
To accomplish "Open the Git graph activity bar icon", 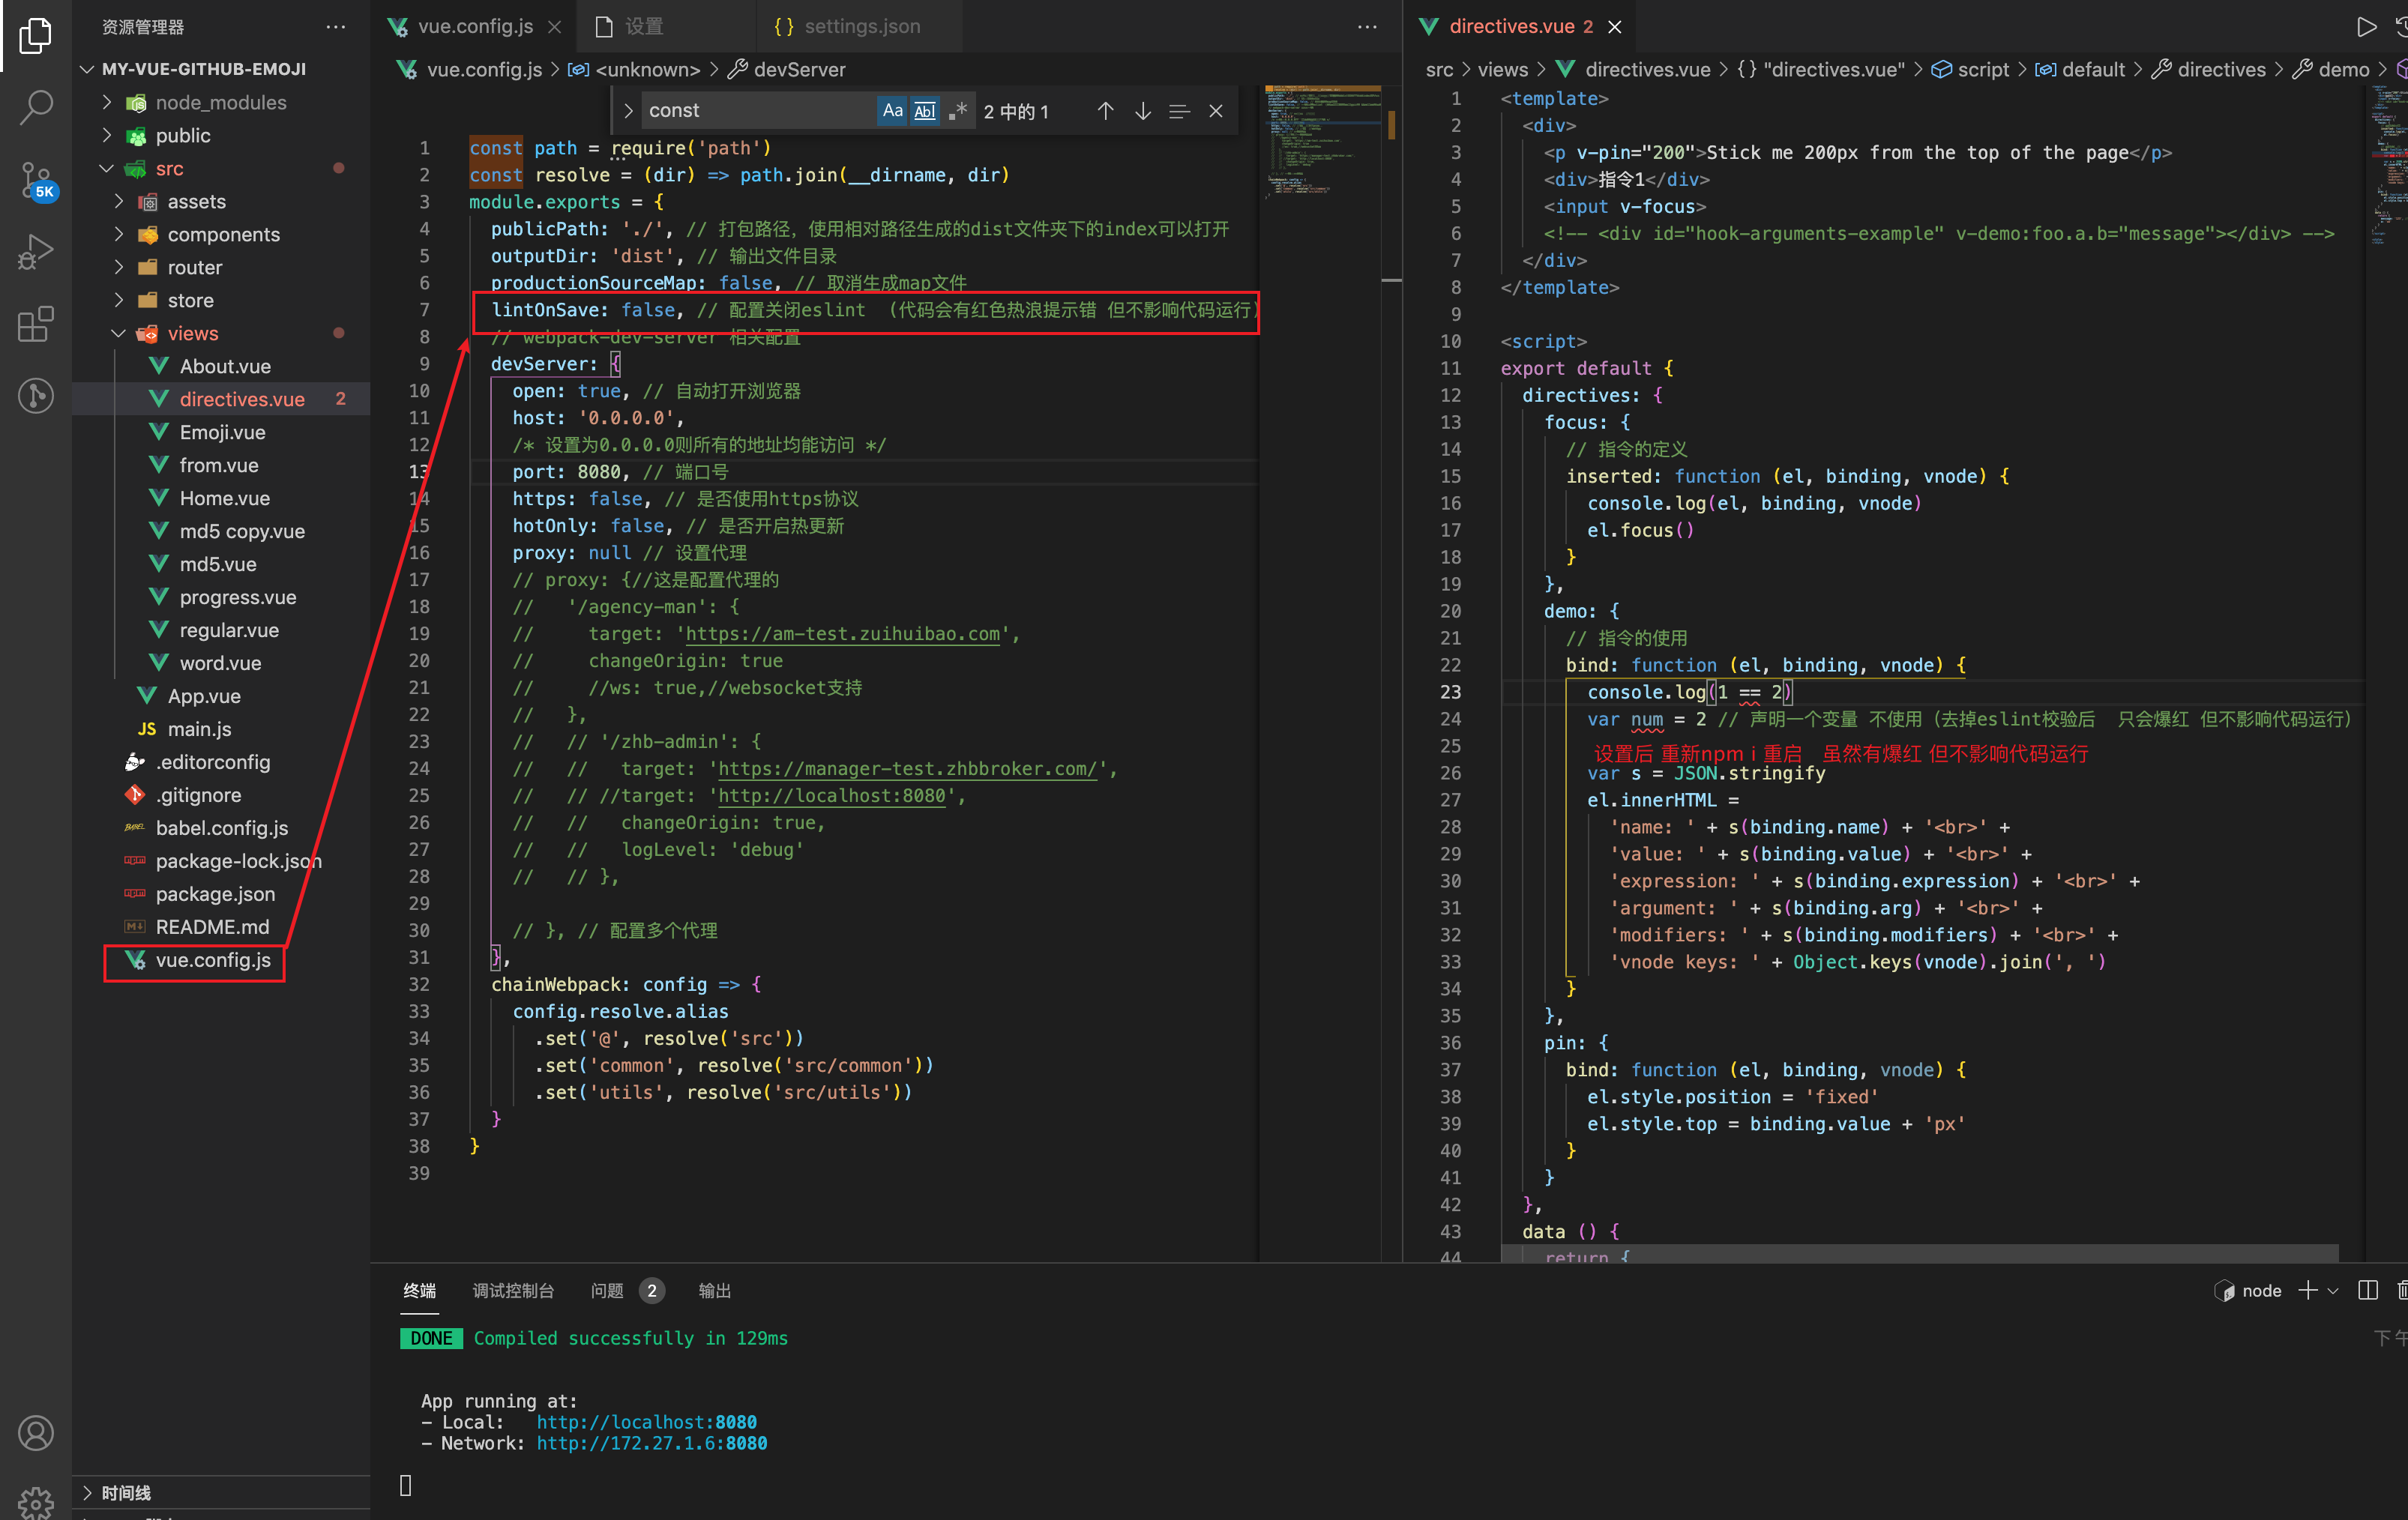I will (36, 396).
